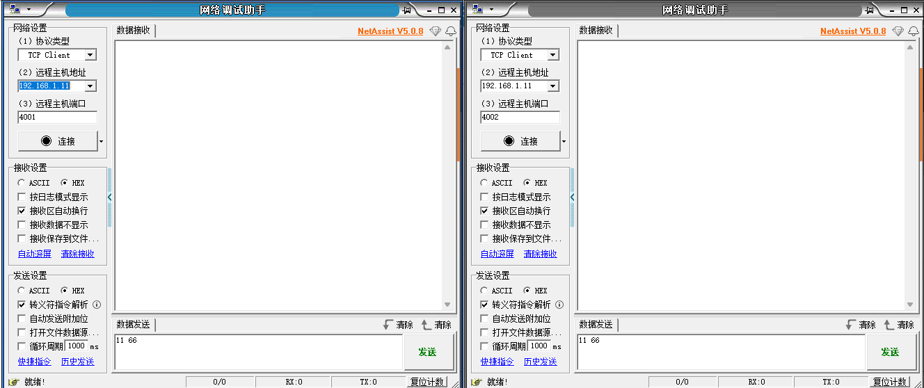Select the 数据接收 tab in port 4002 window
This screenshot has height=388, width=924.
point(596,31)
